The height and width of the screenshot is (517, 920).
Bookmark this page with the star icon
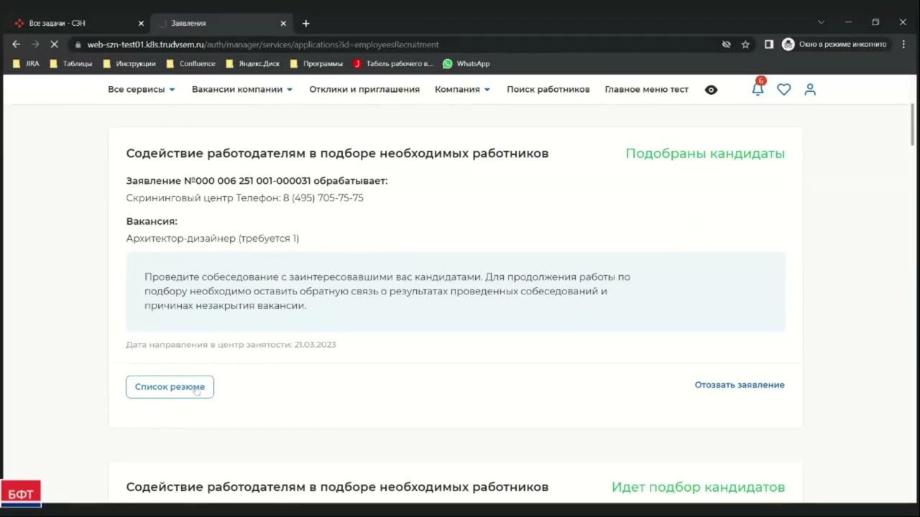tap(745, 45)
